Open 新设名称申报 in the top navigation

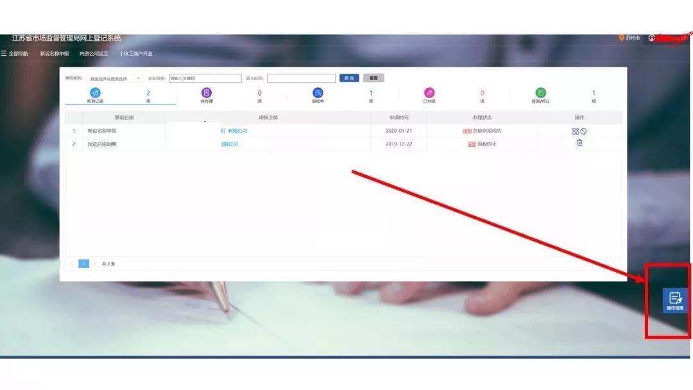(55, 53)
